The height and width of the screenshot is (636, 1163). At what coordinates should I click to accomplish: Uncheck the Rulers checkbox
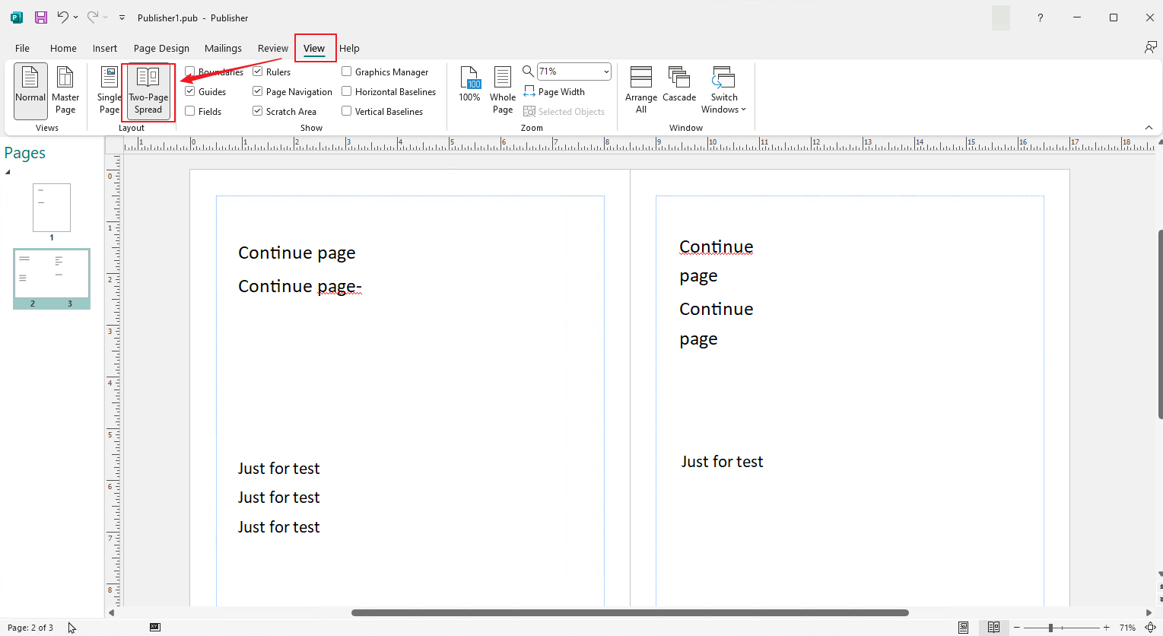coord(258,72)
